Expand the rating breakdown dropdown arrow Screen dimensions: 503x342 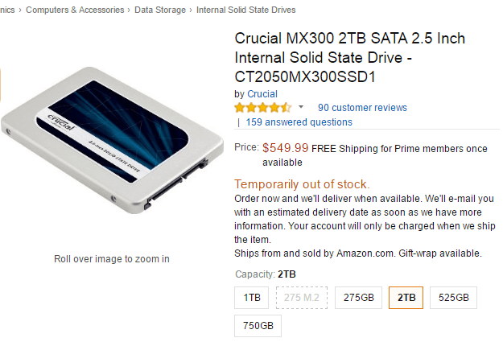301,107
